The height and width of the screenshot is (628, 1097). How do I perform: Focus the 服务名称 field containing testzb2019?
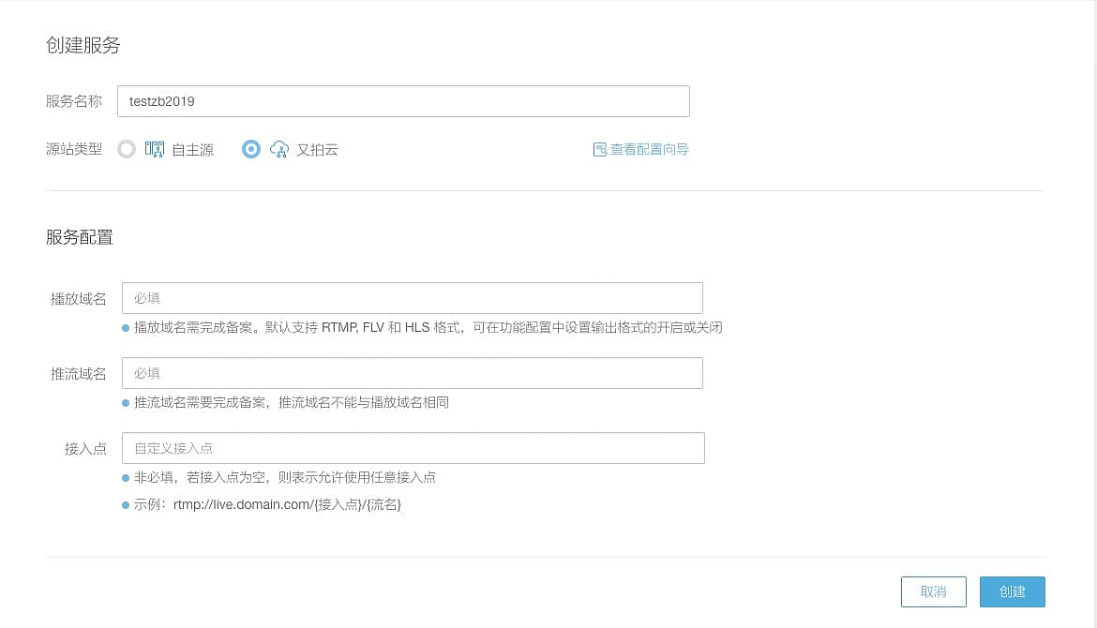[x=403, y=101]
